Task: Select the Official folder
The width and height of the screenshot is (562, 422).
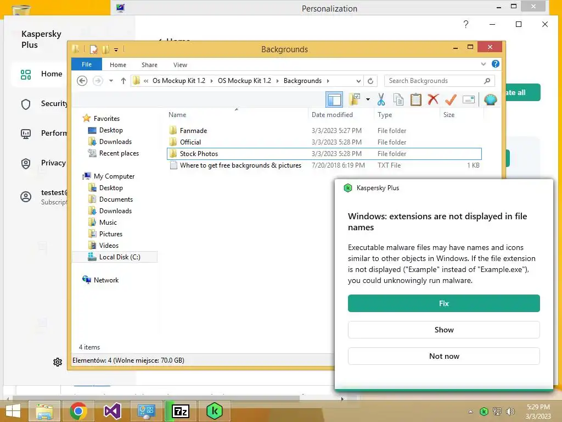Action: (x=190, y=142)
